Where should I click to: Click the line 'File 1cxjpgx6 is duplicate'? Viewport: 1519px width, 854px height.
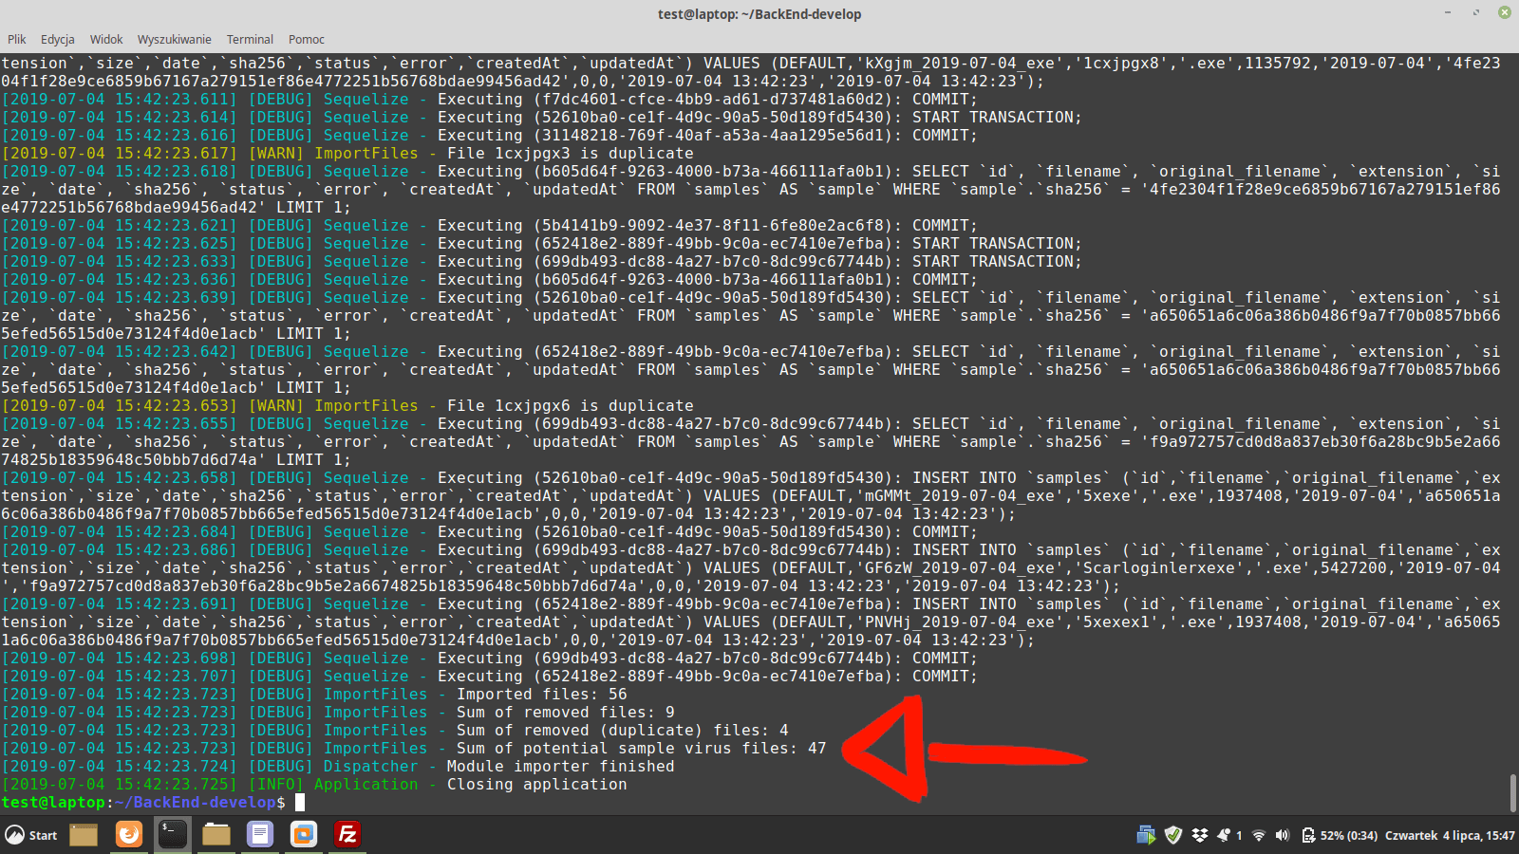[x=571, y=406]
